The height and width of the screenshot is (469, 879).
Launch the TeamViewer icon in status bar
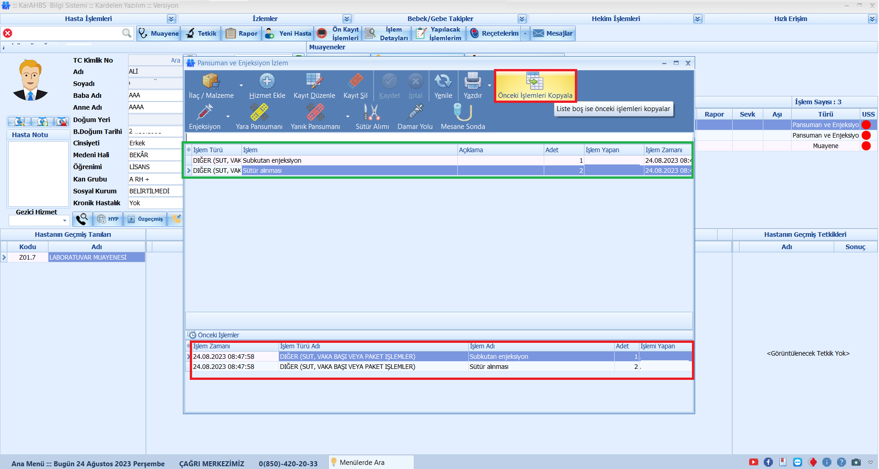798,462
